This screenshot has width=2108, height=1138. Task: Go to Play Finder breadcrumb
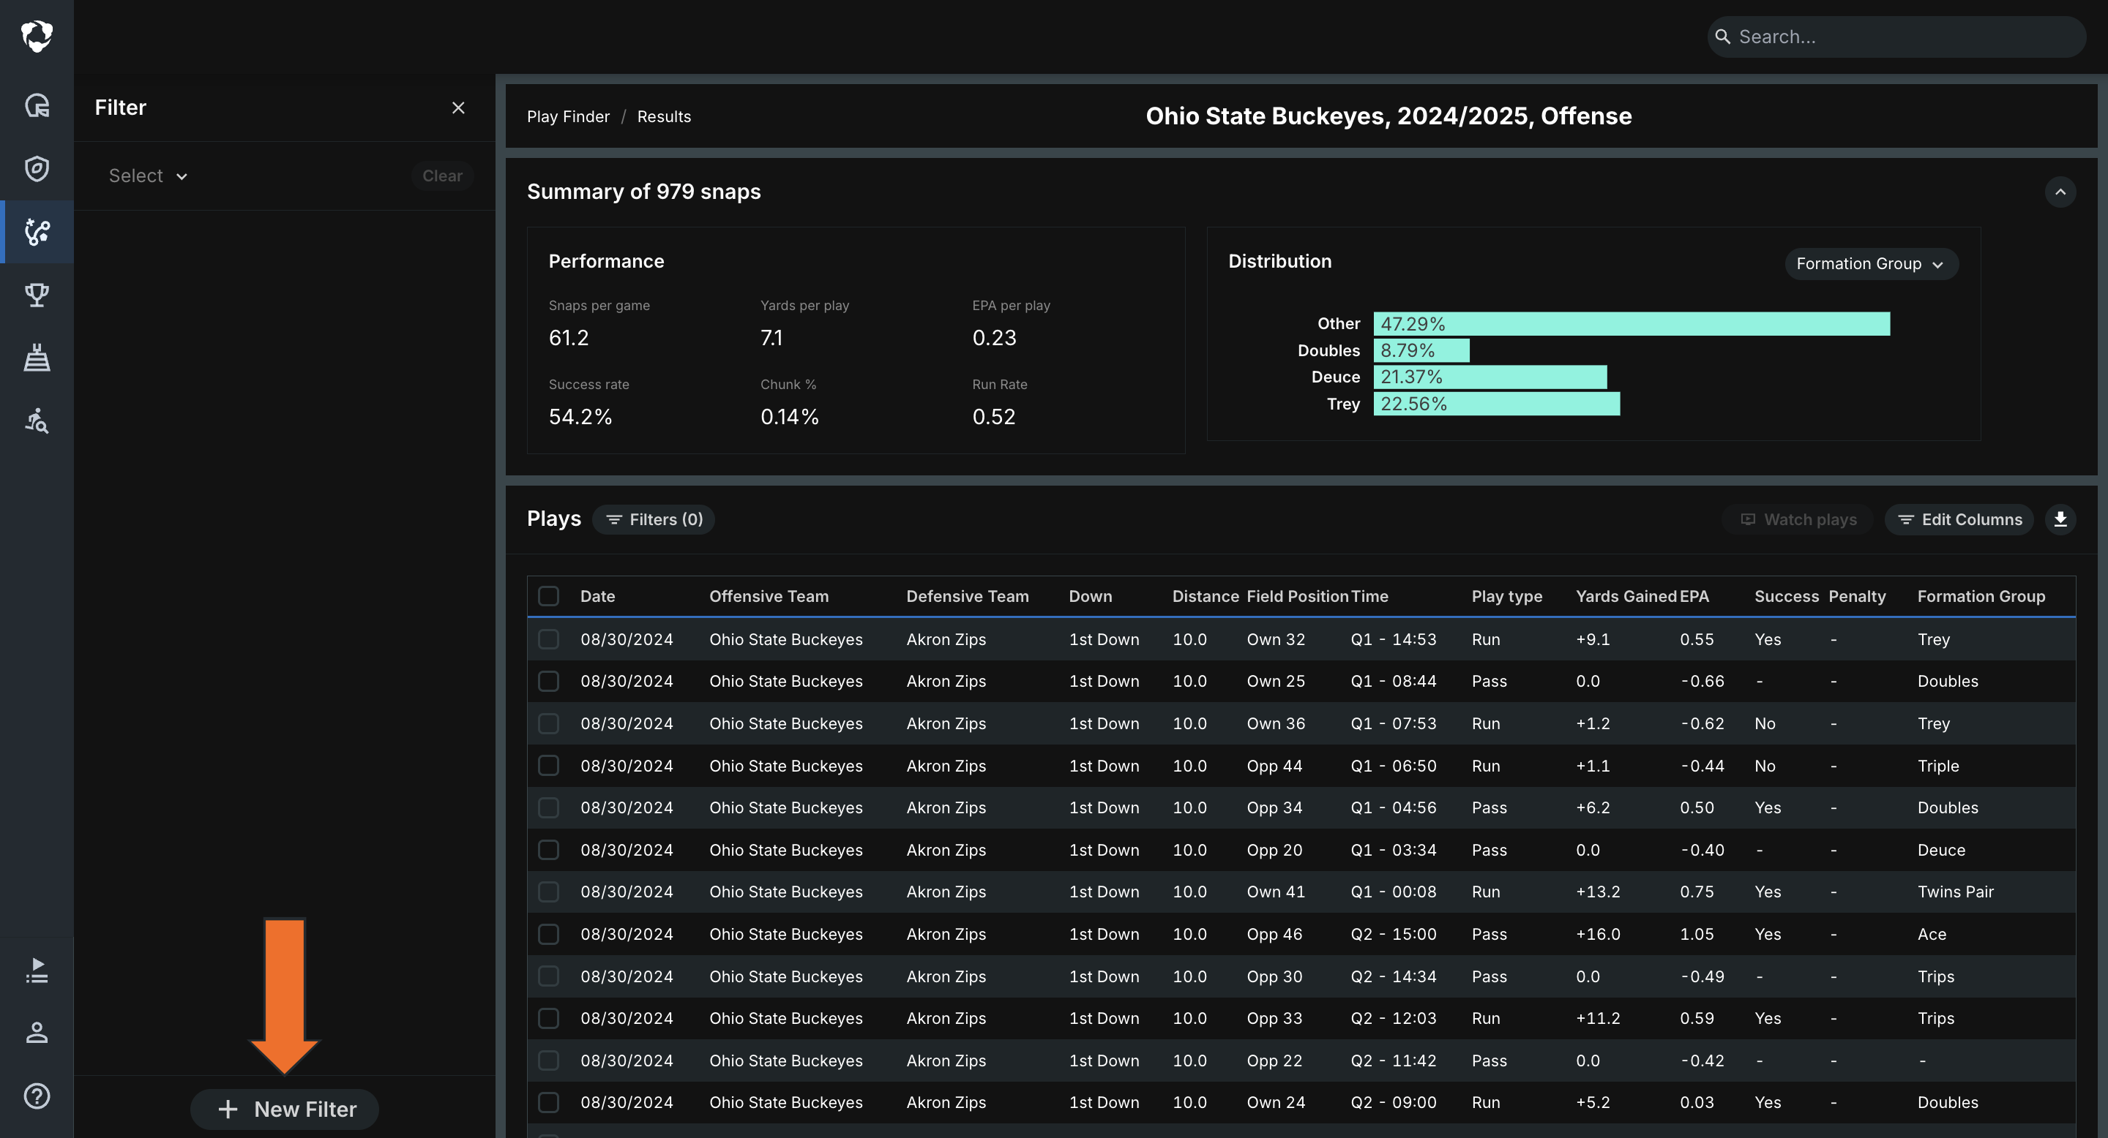click(x=568, y=116)
